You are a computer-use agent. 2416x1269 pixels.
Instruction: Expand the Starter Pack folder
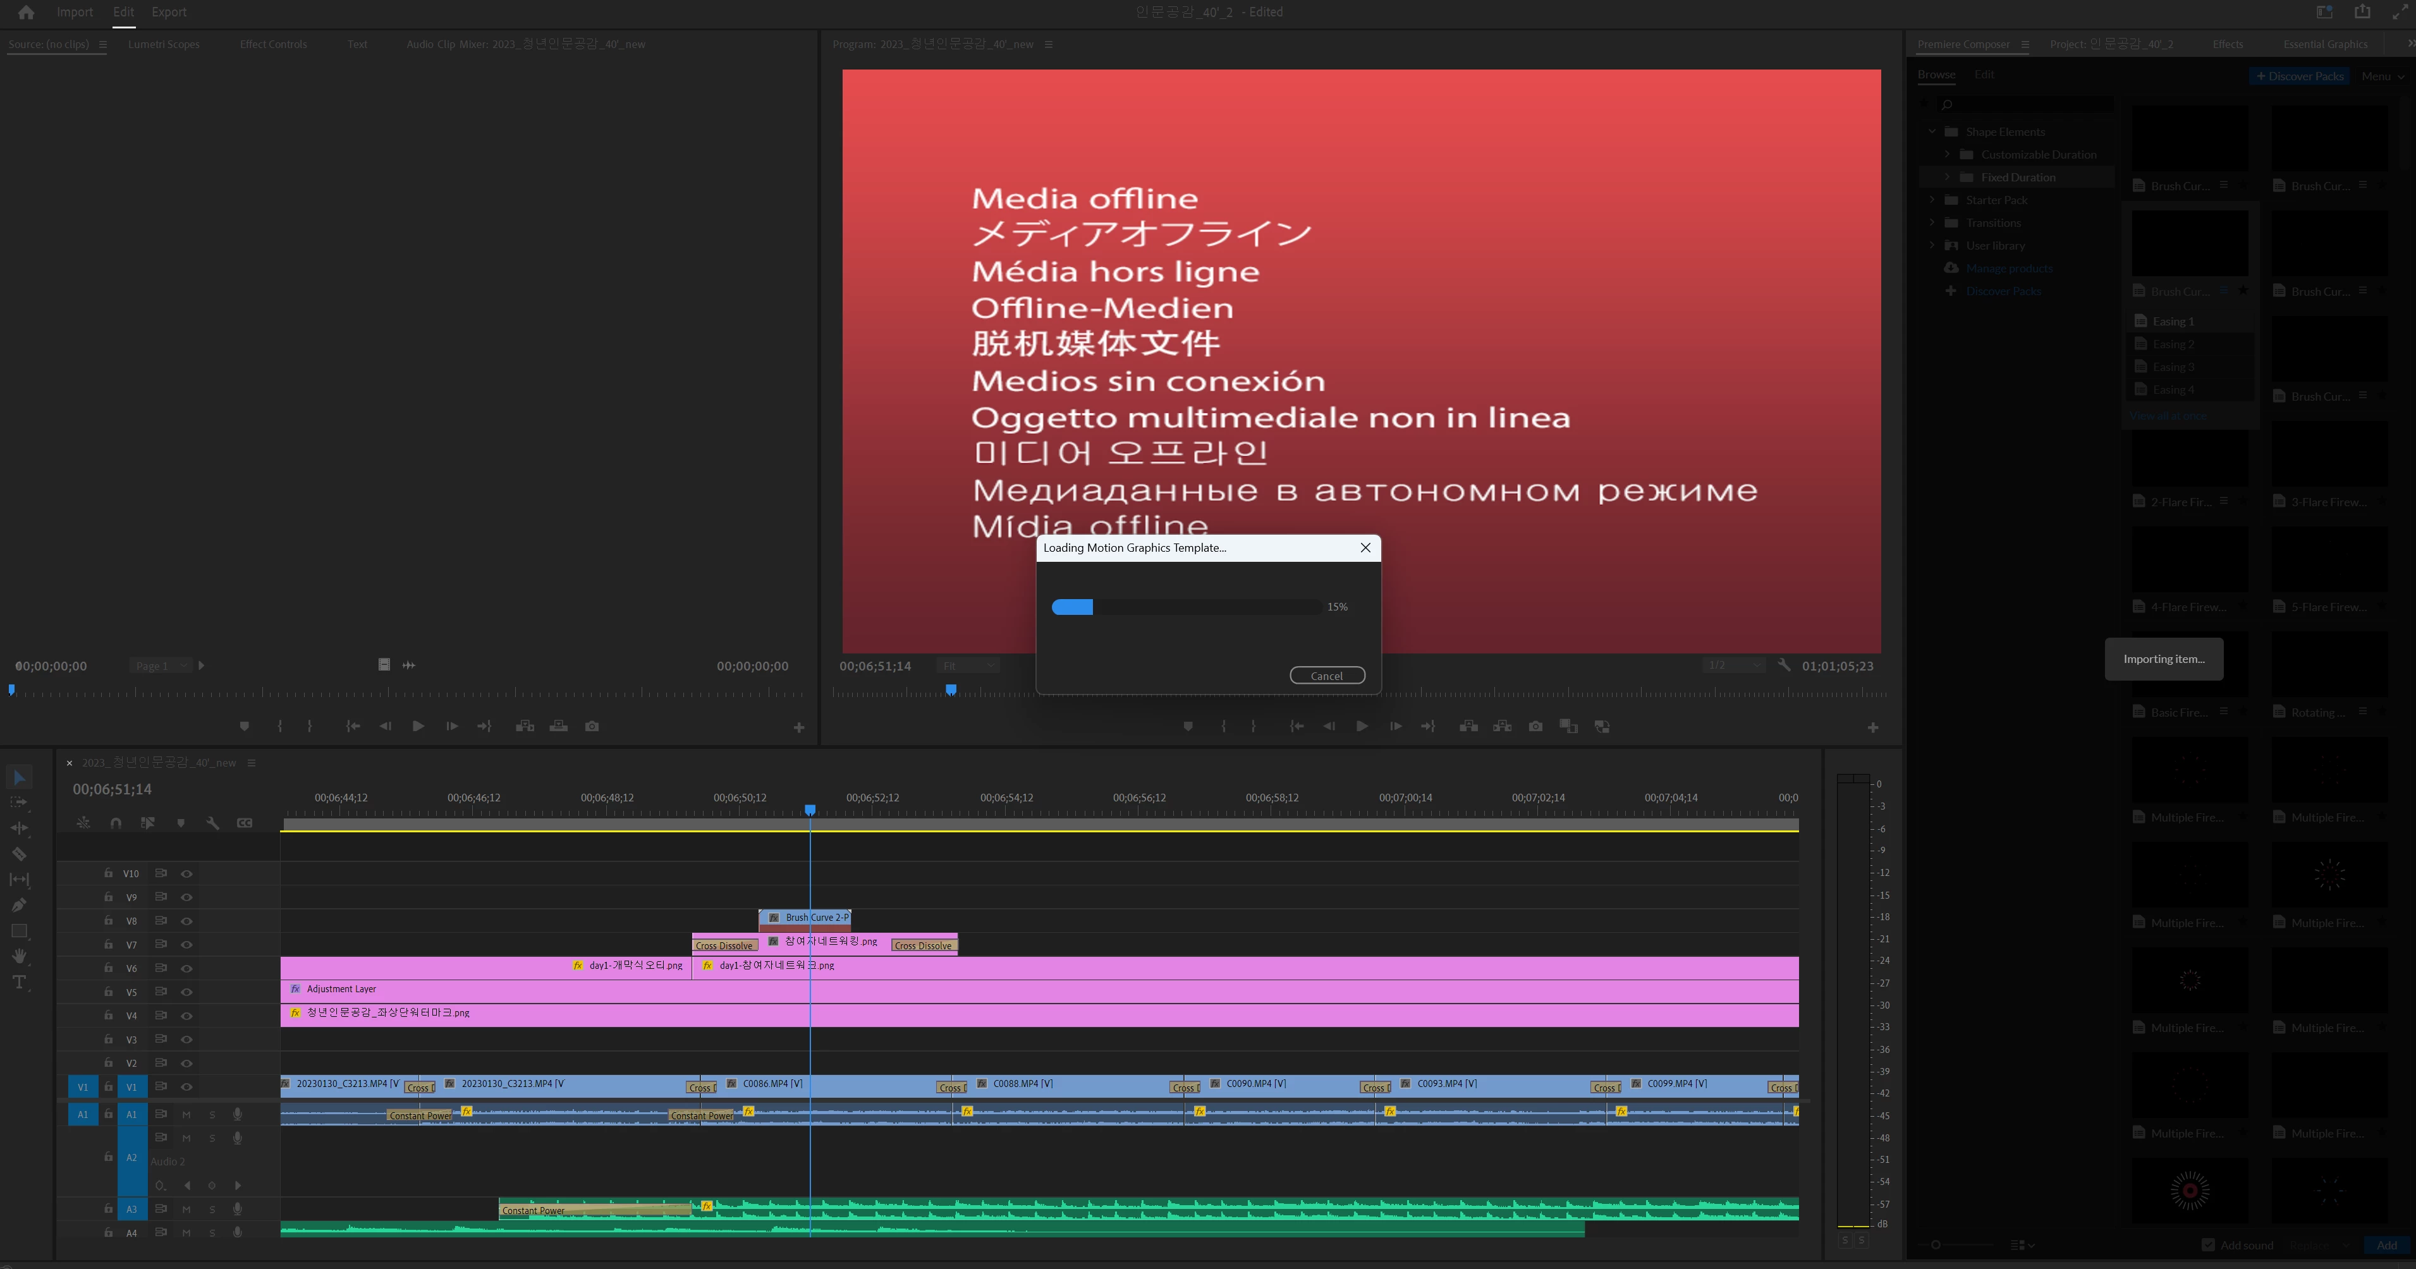tap(1932, 200)
